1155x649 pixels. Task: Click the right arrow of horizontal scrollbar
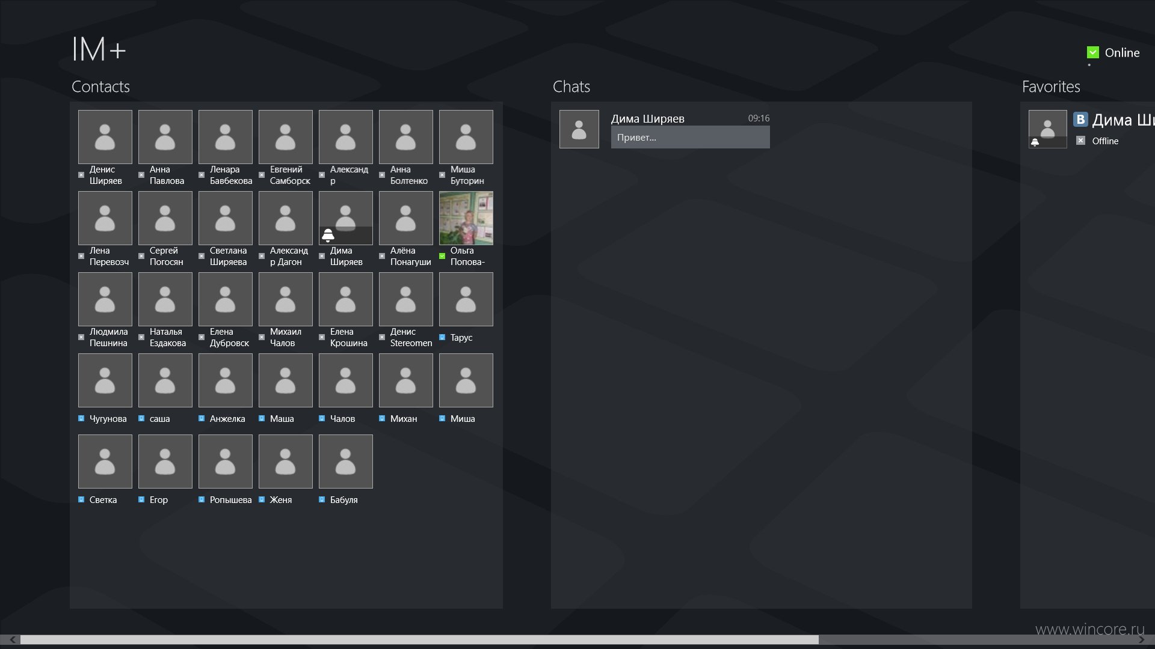[1141, 639]
